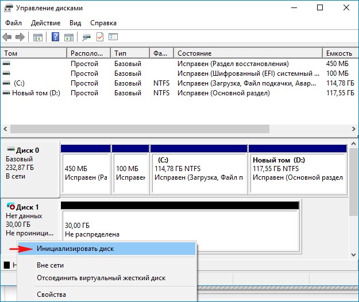
Task: Select the (C:) partition on Диск 0
Action: (x=198, y=170)
